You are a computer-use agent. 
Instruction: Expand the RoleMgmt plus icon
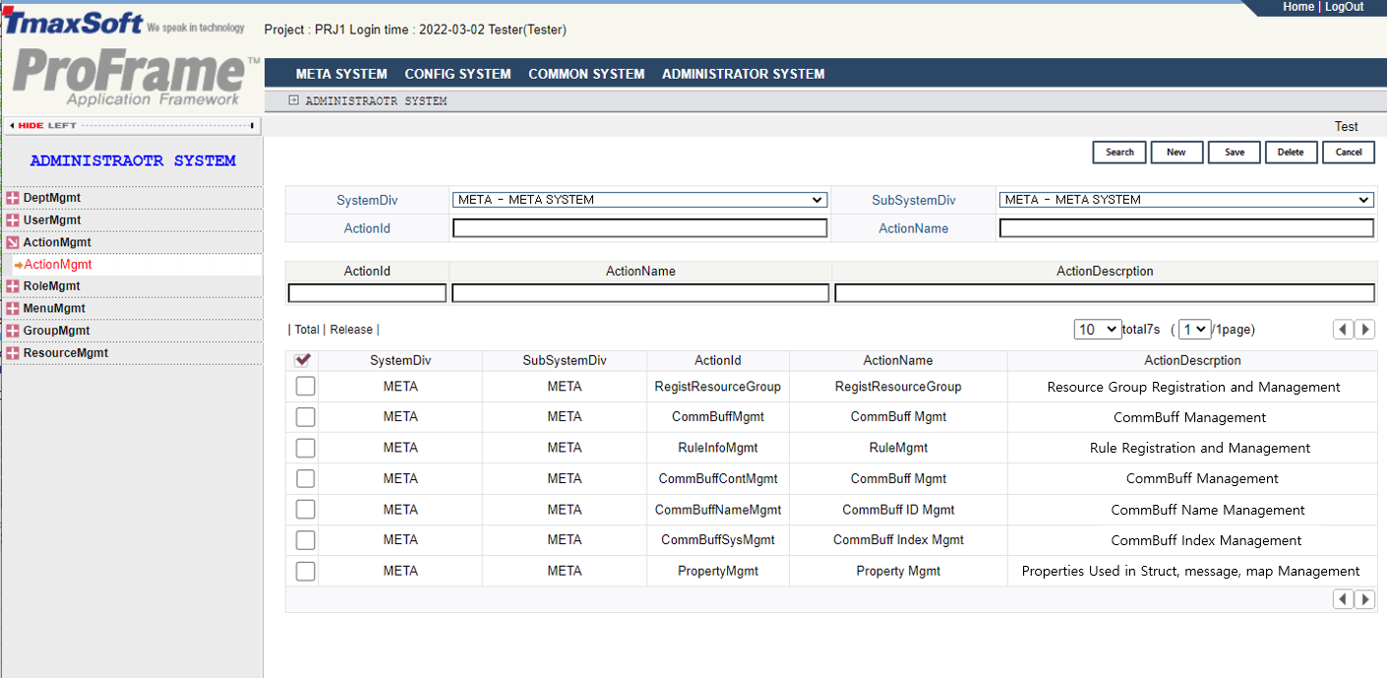[13, 286]
